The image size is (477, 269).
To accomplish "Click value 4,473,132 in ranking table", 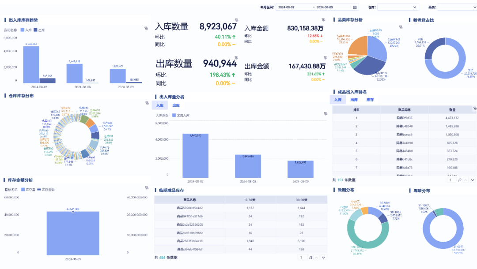I will (x=452, y=118).
